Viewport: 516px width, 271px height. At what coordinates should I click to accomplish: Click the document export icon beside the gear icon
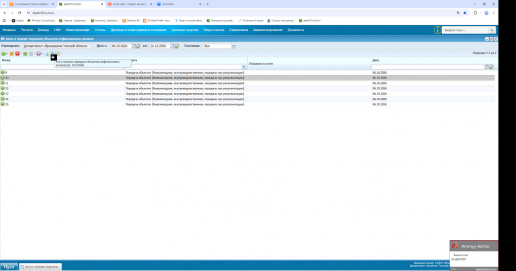coord(46,54)
